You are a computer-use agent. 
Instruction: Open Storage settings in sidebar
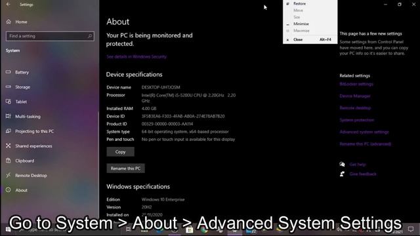[x=18, y=87]
